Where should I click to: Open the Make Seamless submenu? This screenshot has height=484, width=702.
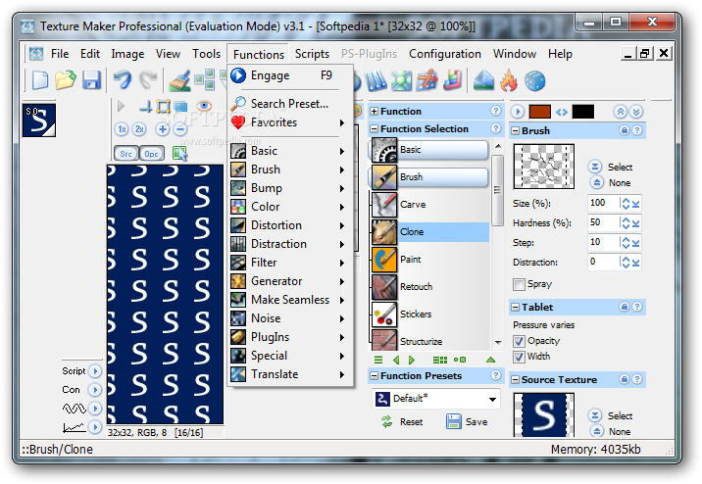click(290, 300)
